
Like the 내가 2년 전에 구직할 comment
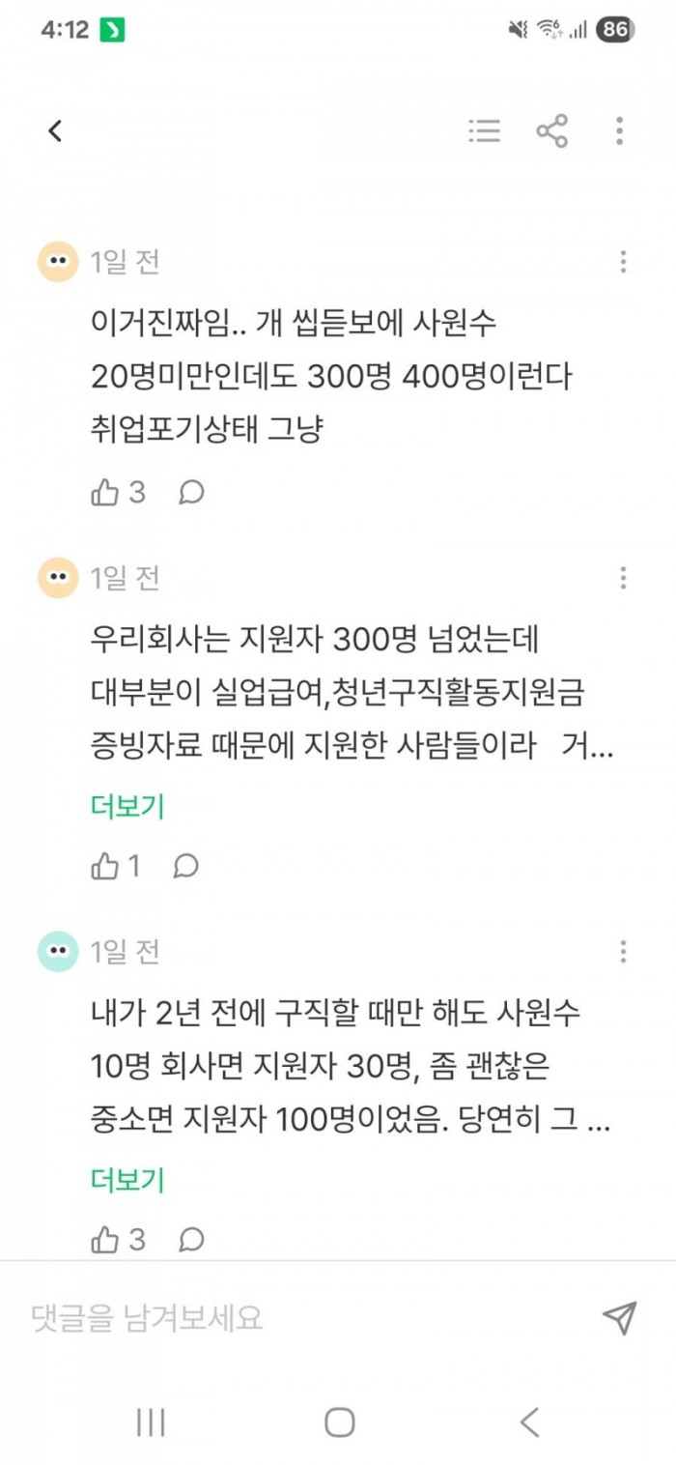pos(104,1240)
